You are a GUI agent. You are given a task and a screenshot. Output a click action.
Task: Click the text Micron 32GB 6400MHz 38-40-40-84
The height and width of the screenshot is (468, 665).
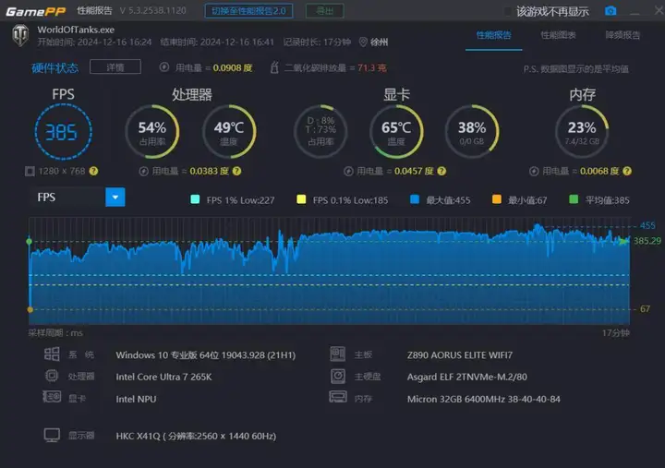(483, 399)
